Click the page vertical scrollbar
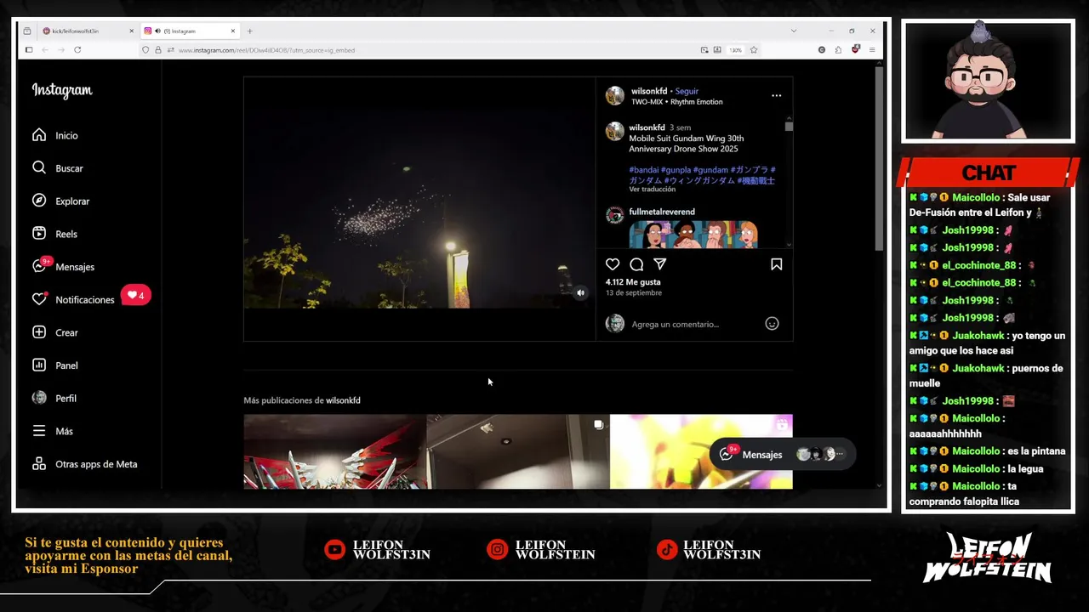Screen dimensions: 1089x612 pyautogui.click(x=879, y=158)
